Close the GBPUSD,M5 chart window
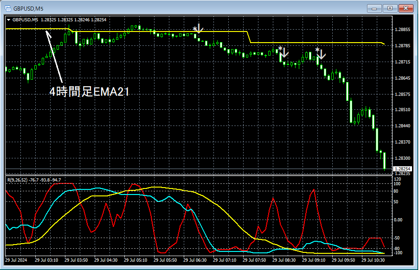Image resolution: width=419 pixels, height=270 pixels. coord(406,8)
